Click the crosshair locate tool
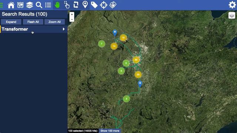The height and width of the screenshot is (133, 237). click(104, 5)
